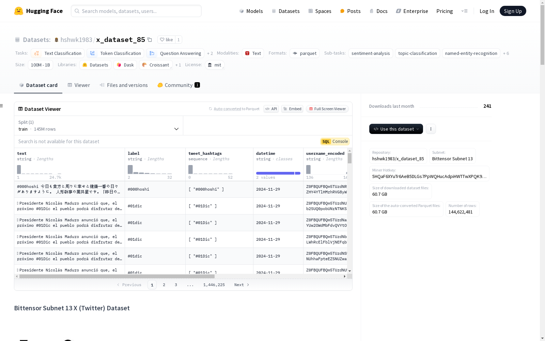This screenshot has width=545, height=341.
Task: Click the 100M - 1B size tag
Action: pyautogui.click(x=40, y=65)
